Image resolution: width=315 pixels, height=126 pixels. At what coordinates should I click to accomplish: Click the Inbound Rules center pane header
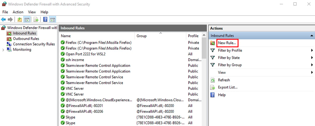pyautogui.click(x=133, y=28)
